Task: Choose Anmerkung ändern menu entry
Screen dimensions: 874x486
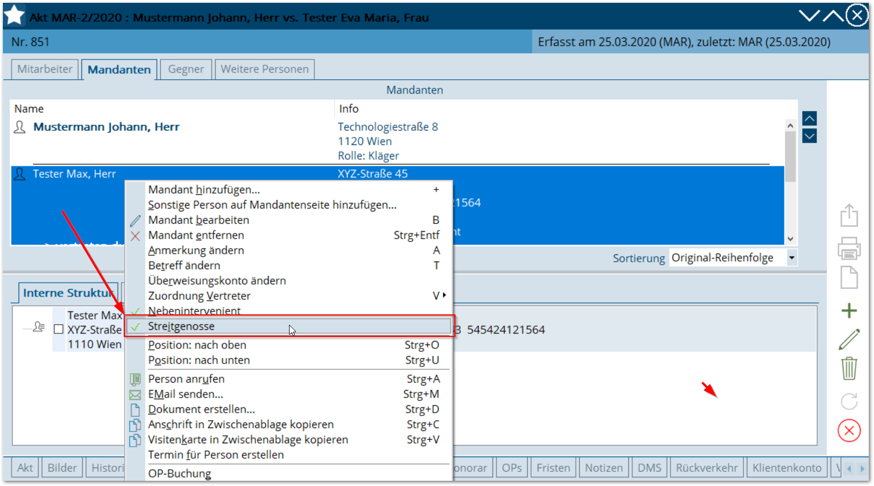Action: pyautogui.click(x=289, y=250)
